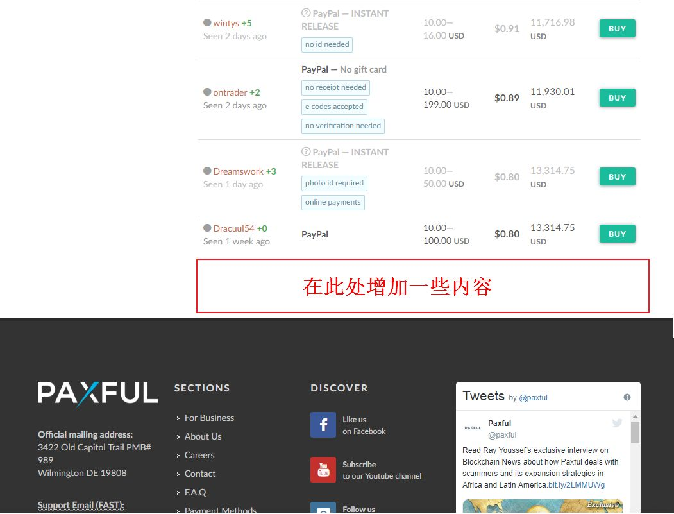Viewport: 674px width, 514px height.
Task: Click the 'PayPal — No gift card' offer title
Action: pyautogui.click(x=344, y=69)
